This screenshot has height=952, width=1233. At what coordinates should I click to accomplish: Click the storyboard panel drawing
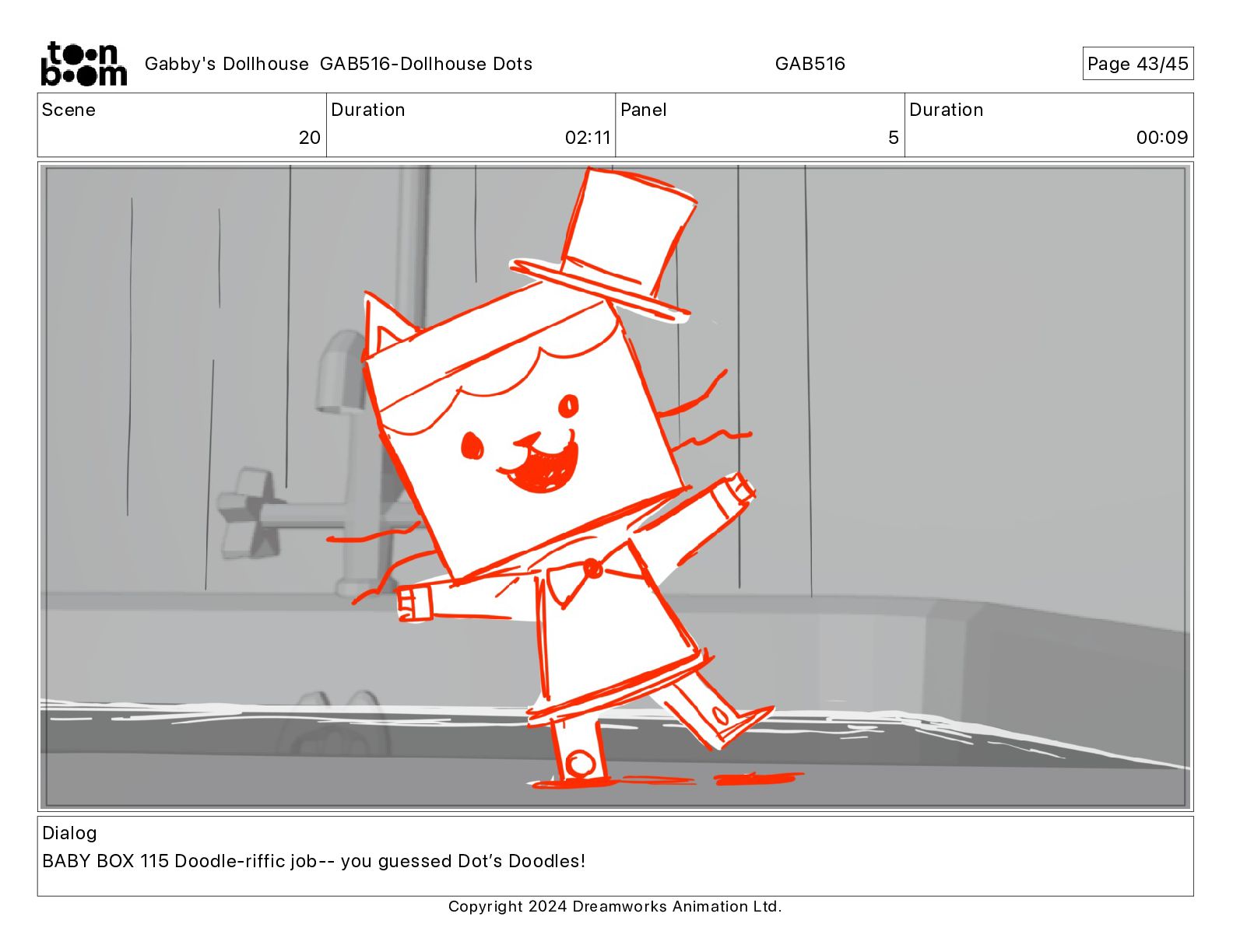click(x=615, y=487)
